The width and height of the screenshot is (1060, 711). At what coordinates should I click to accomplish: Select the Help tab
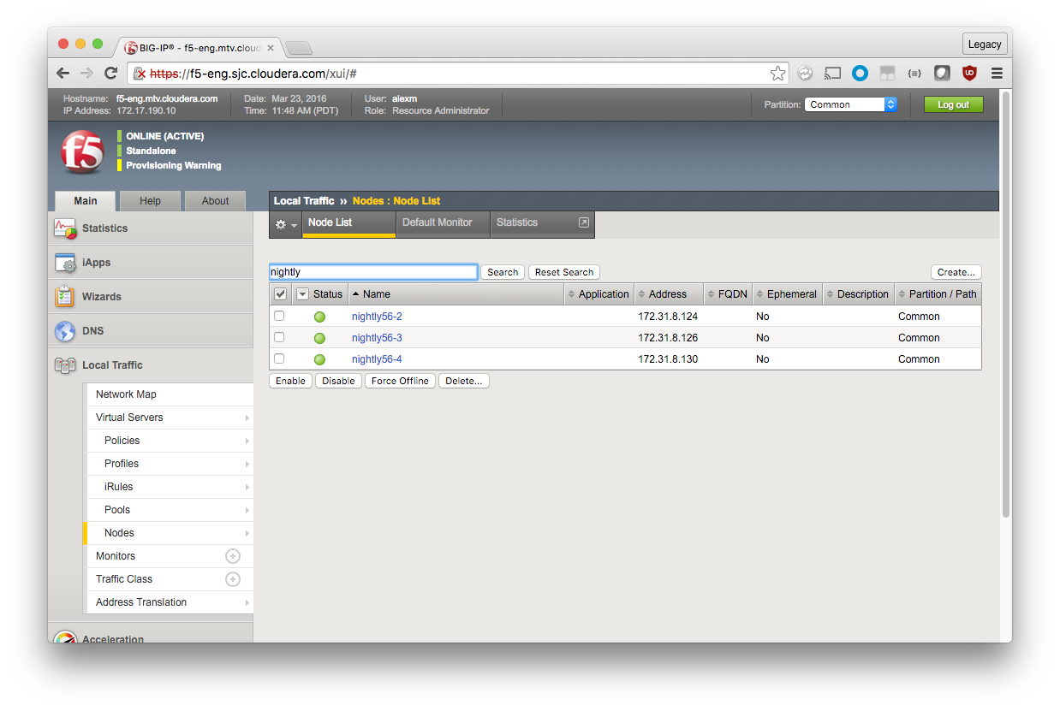coord(150,201)
